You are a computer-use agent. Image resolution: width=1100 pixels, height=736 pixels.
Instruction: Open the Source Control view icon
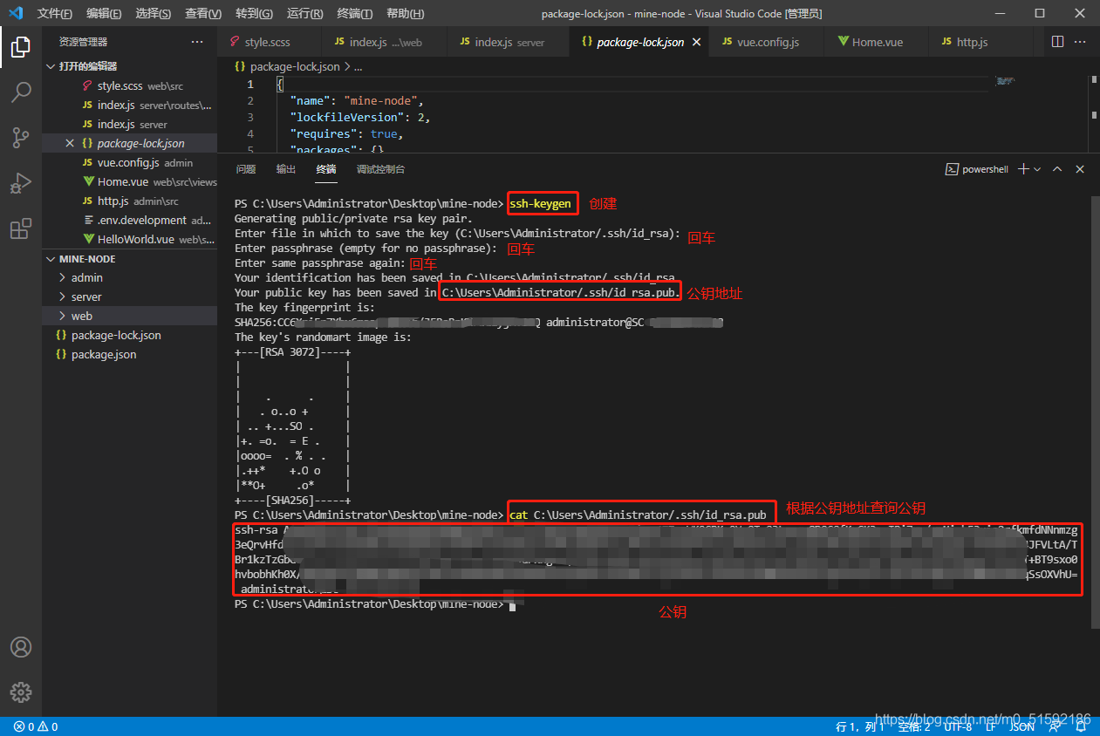(x=21, y=138)
